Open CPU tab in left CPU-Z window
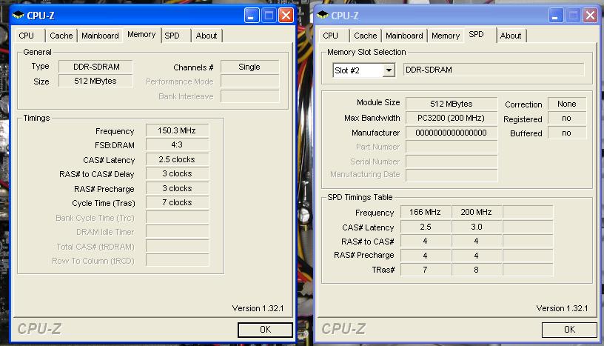 (26, 36)
